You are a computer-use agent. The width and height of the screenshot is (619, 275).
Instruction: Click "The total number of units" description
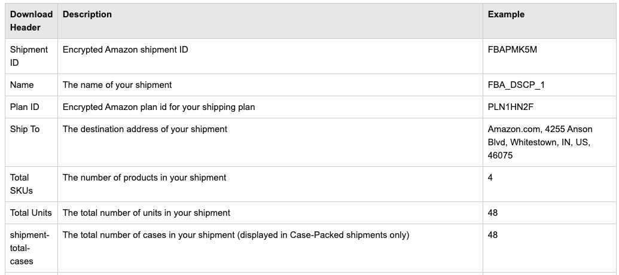(147, 213)
